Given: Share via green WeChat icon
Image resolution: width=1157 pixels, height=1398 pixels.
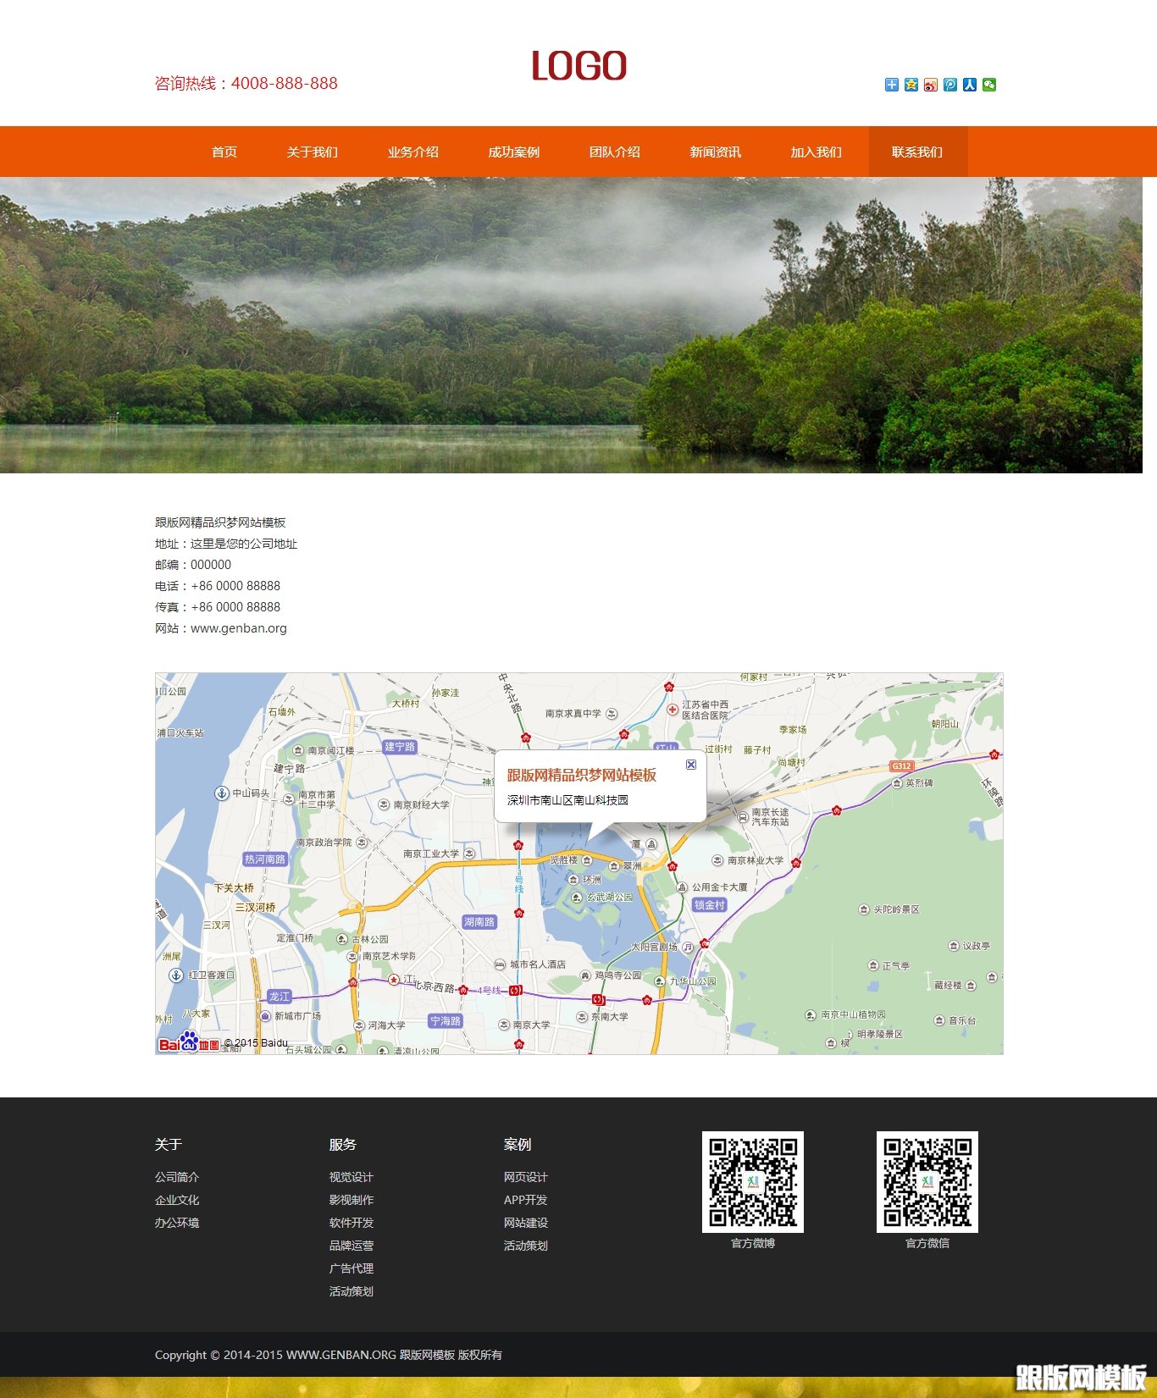Looking at the screenshot, I should pyautogui.click(x=988, y=85).
